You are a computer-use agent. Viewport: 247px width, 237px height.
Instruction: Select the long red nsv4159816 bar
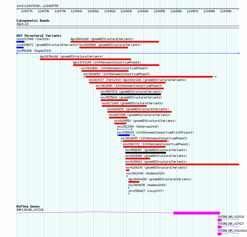(182, 164)
